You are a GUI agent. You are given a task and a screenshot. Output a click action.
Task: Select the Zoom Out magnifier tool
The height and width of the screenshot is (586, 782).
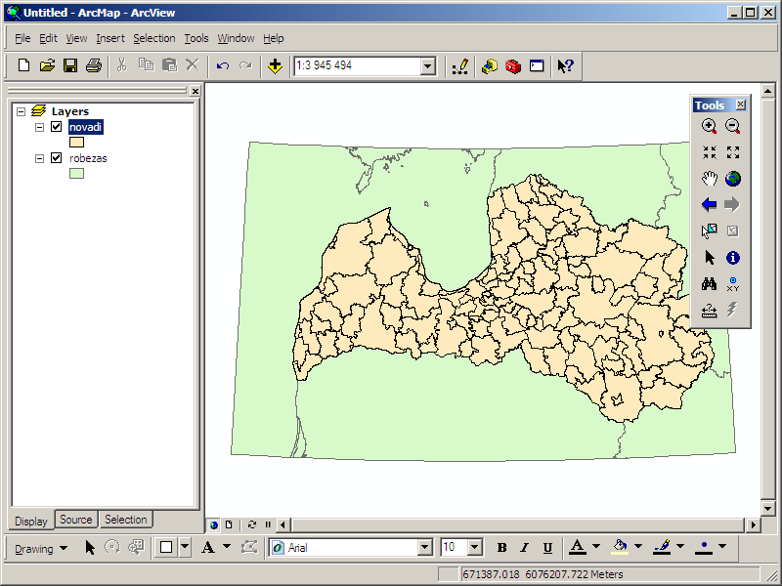(732, 126)
